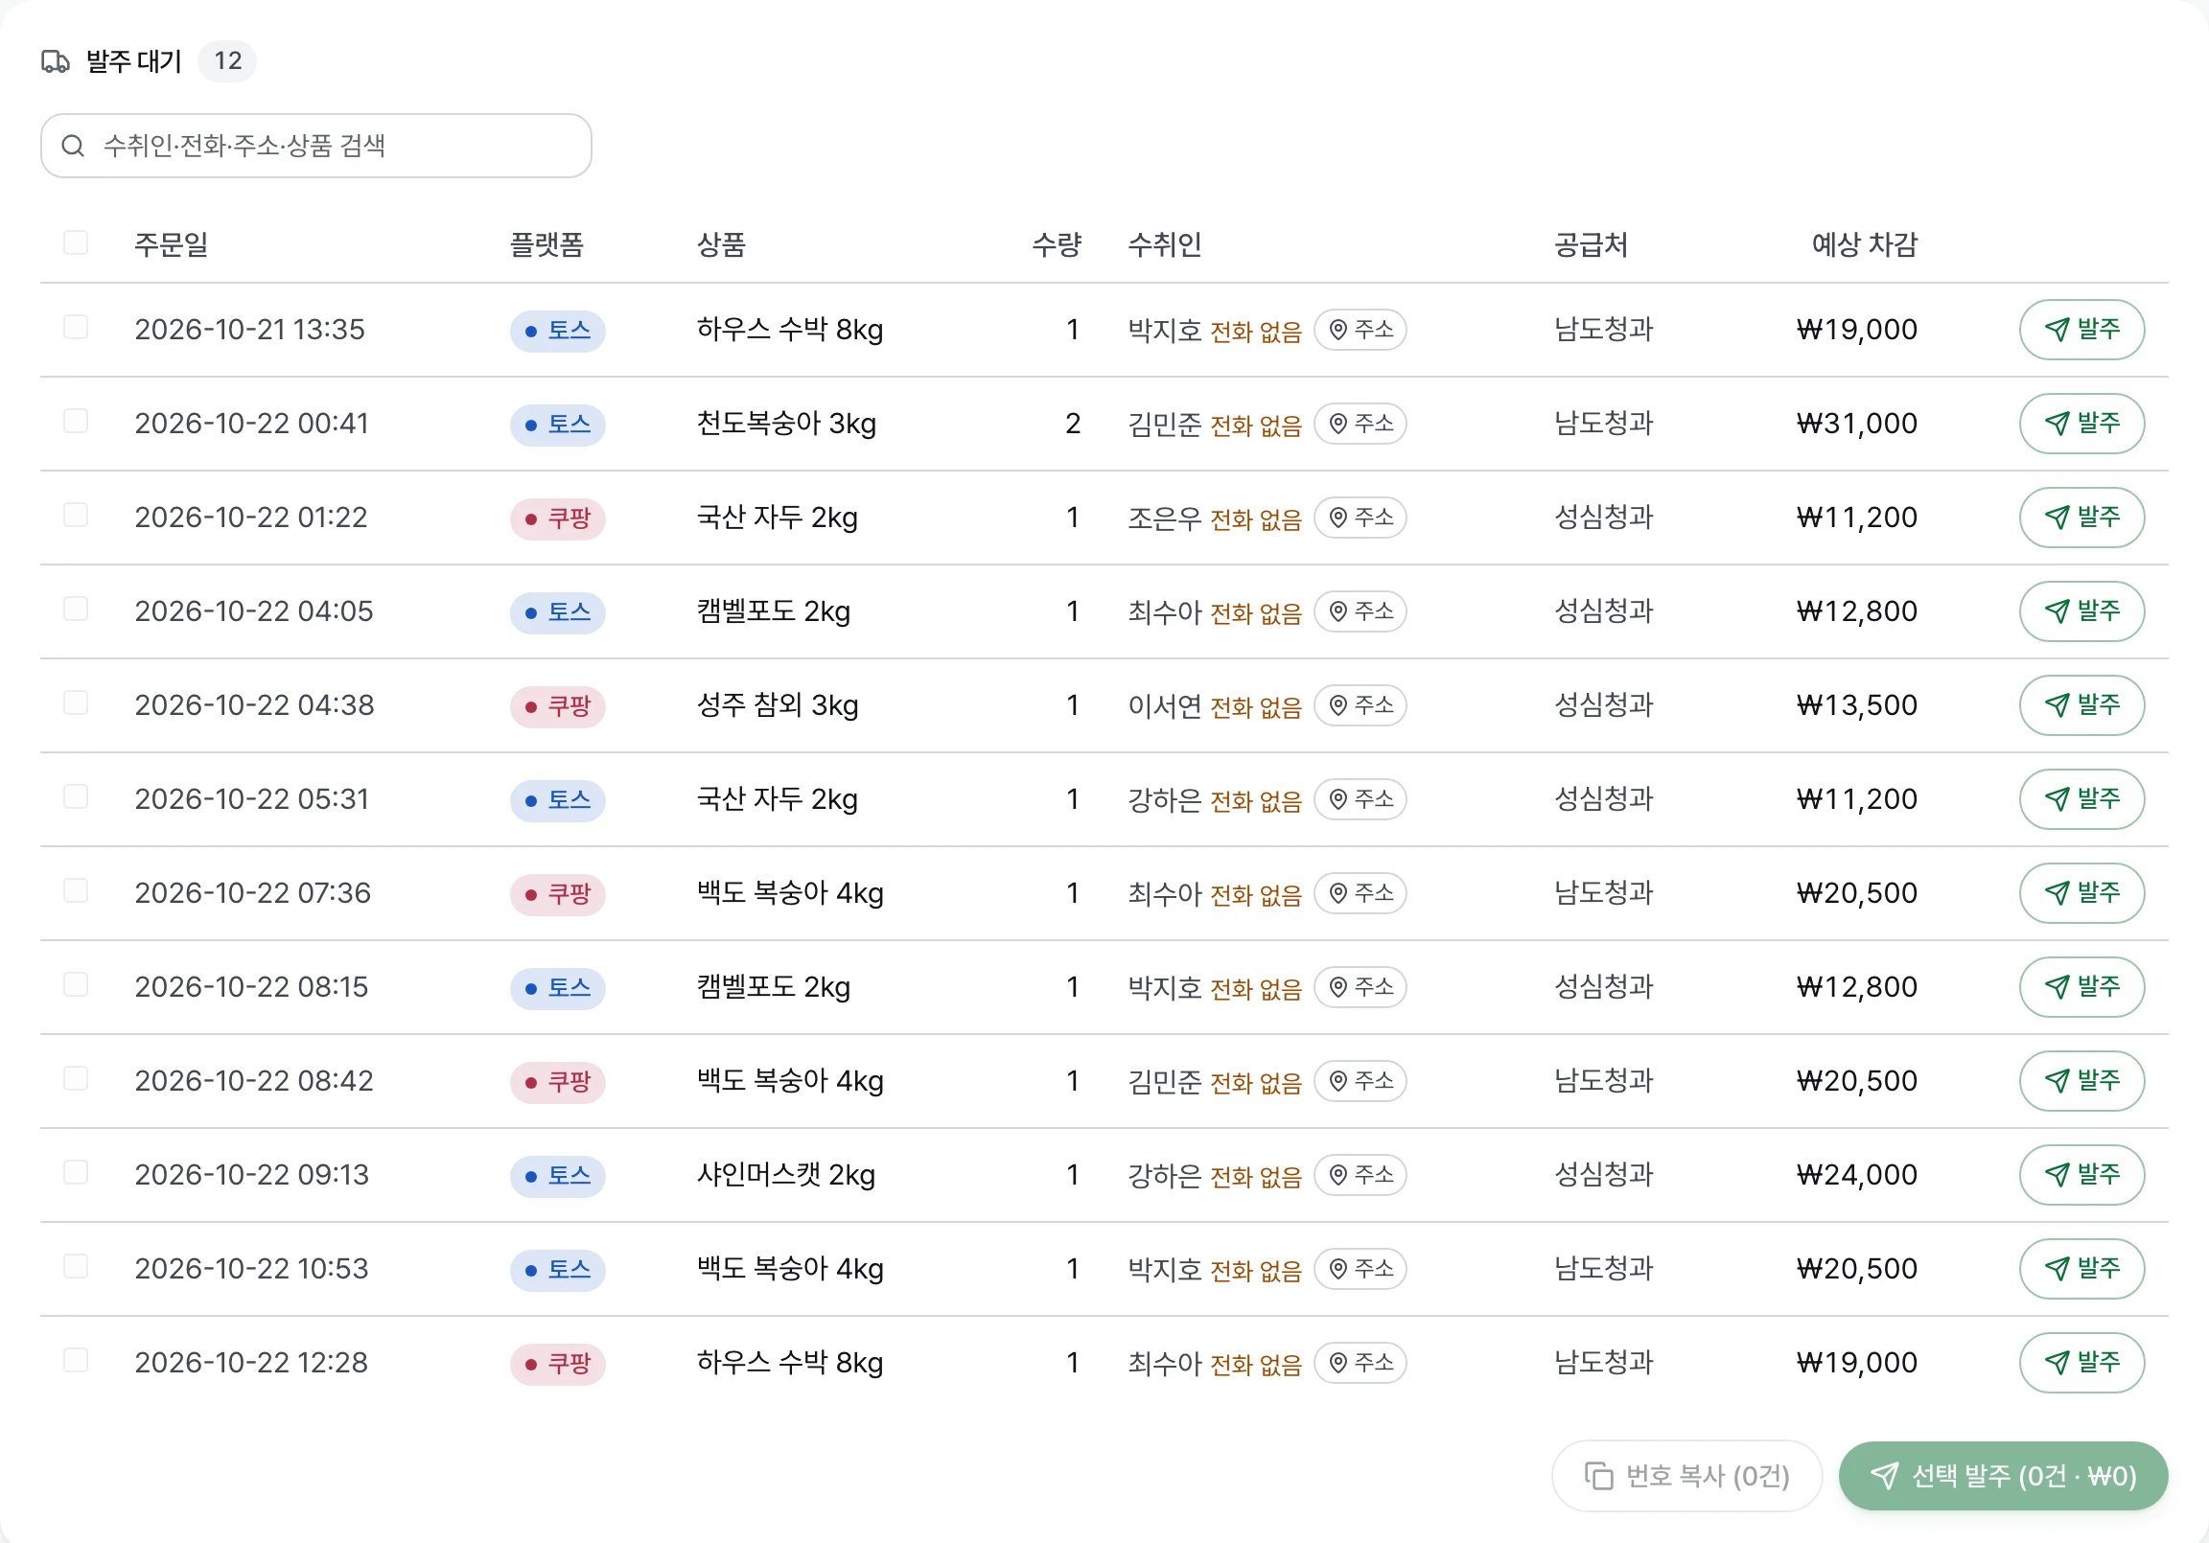Click 번호 복사 (0건) button

[x=1686, y=1477]
